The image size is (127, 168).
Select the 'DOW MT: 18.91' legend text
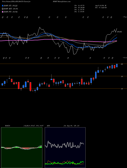(x=11, y=9)
